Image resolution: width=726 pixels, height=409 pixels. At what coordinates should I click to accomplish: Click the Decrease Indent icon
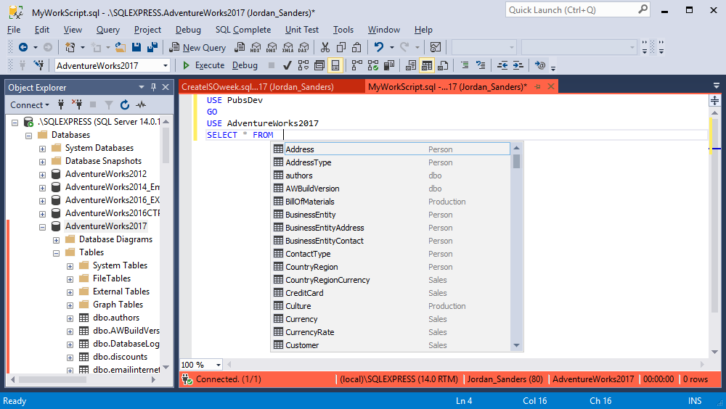point(502,65)
